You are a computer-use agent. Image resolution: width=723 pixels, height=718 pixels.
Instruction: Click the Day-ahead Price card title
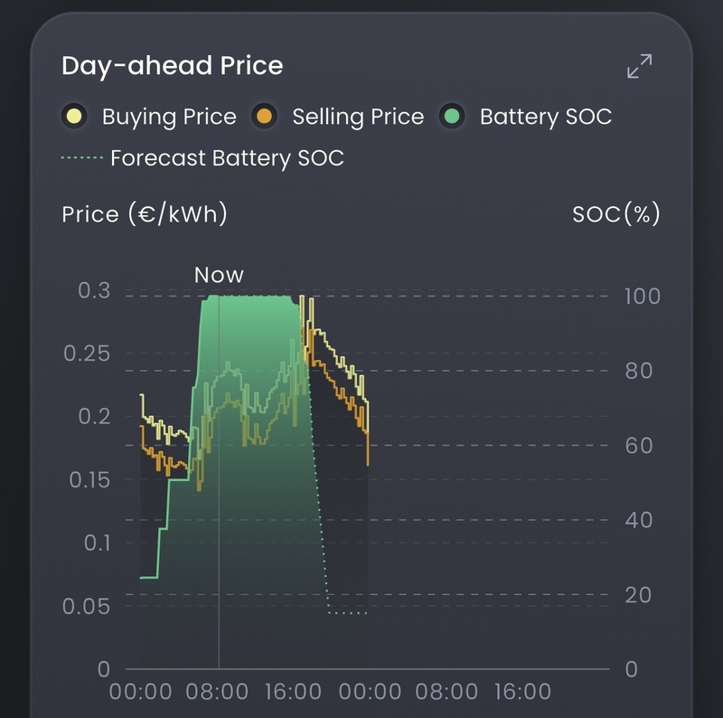pyautogui.click(x=172, y=66)
